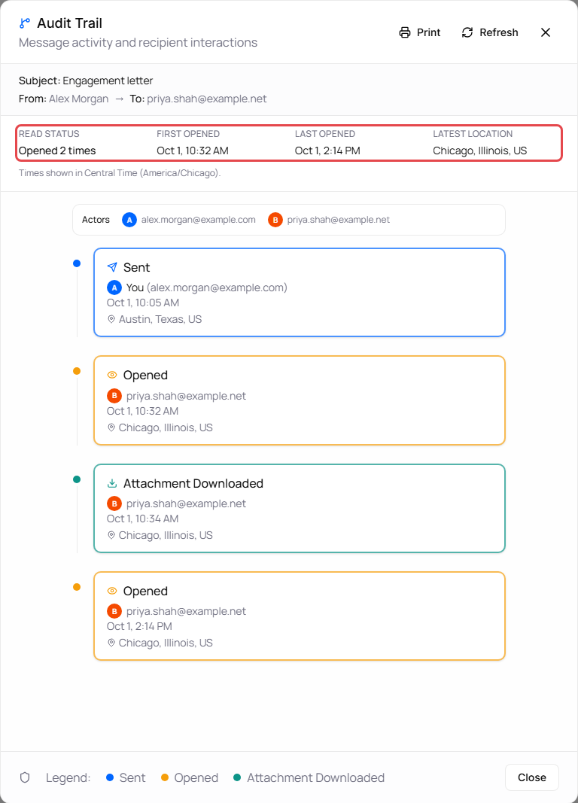Click the Attachment Downloaded card title
The width and height of the screenshot is (578, 803).
click(193, 483)
